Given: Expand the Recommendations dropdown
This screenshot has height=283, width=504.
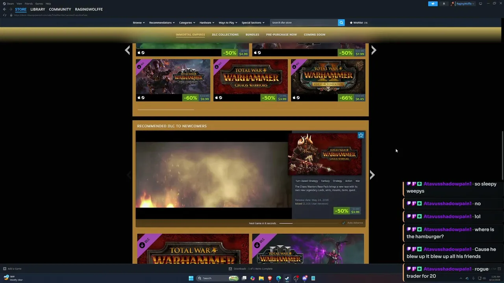Looking at the screenshot, I should pyautogui.click(x=162, y=22).
